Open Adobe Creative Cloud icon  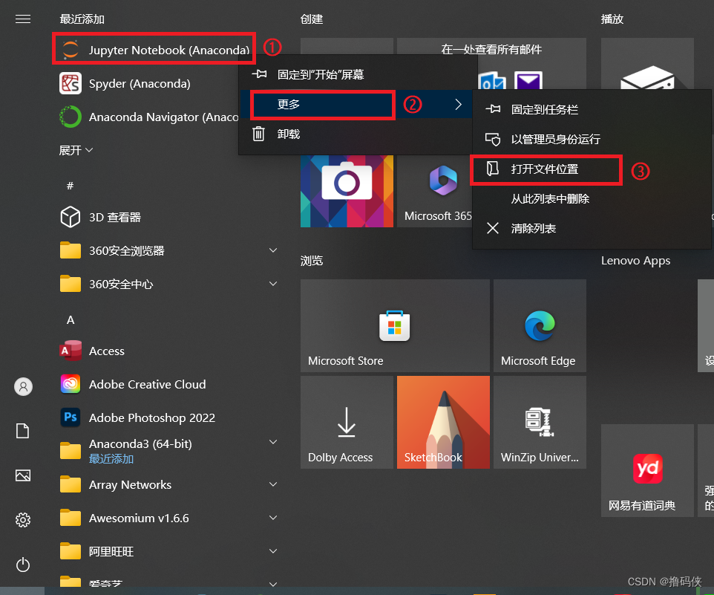[x=70, y=384]
